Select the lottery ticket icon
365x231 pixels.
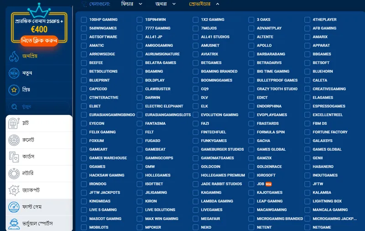tap(14, 173)
